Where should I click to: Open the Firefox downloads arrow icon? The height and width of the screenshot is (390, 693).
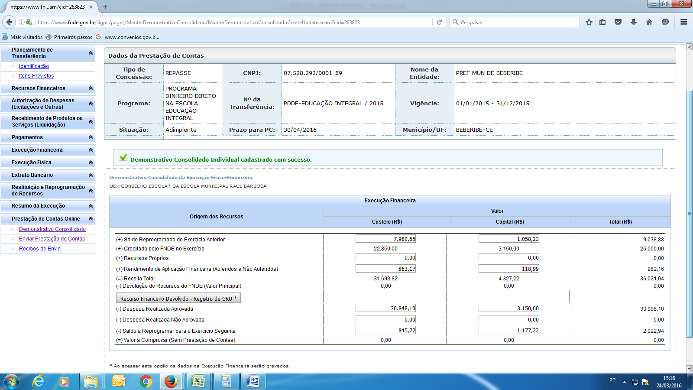(x=633, y=22)
